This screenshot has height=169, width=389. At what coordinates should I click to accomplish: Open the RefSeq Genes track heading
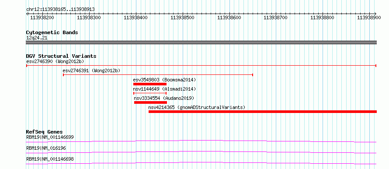[x=45, y=132]
